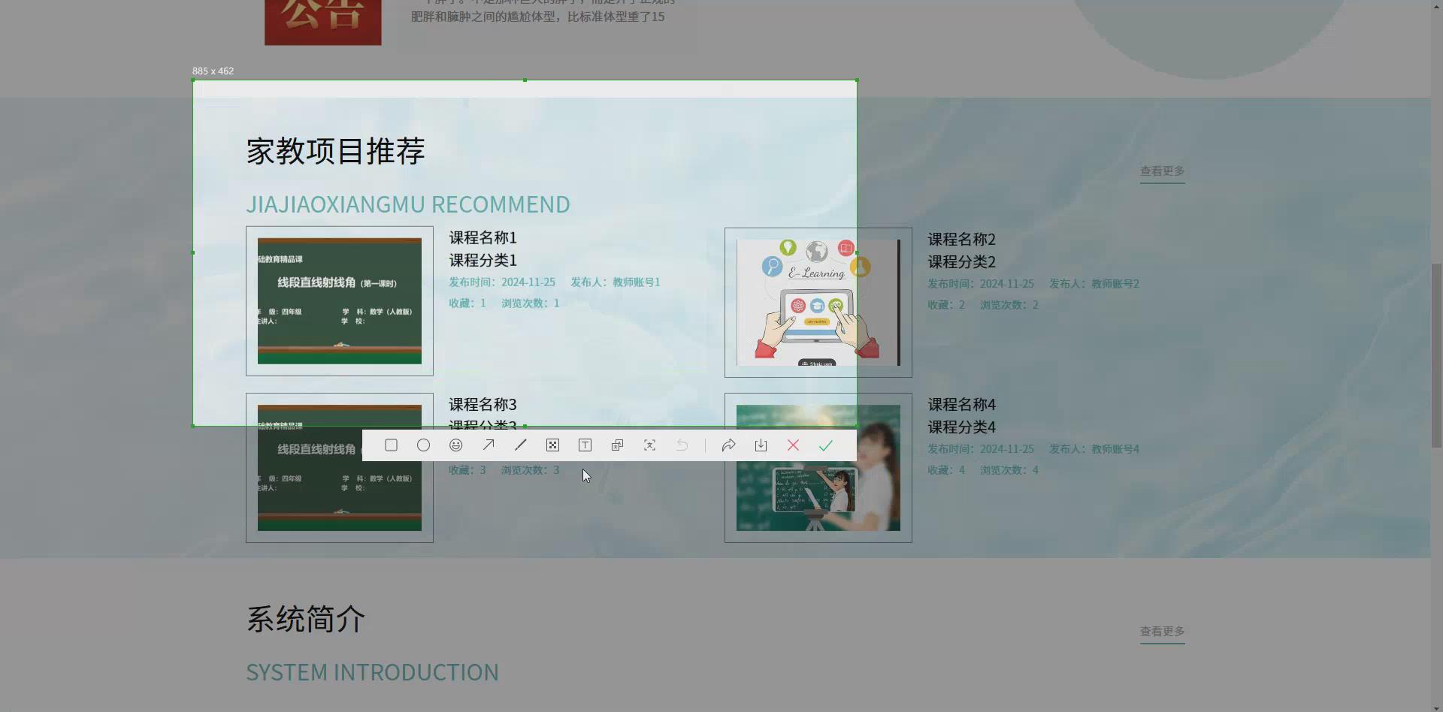
Task: Select the arrow drawing tool
Action: (489, 445)
